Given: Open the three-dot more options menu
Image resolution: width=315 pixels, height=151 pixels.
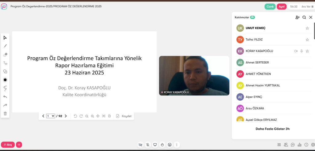Looking at the screenshot, I should [x=177, y=145].
